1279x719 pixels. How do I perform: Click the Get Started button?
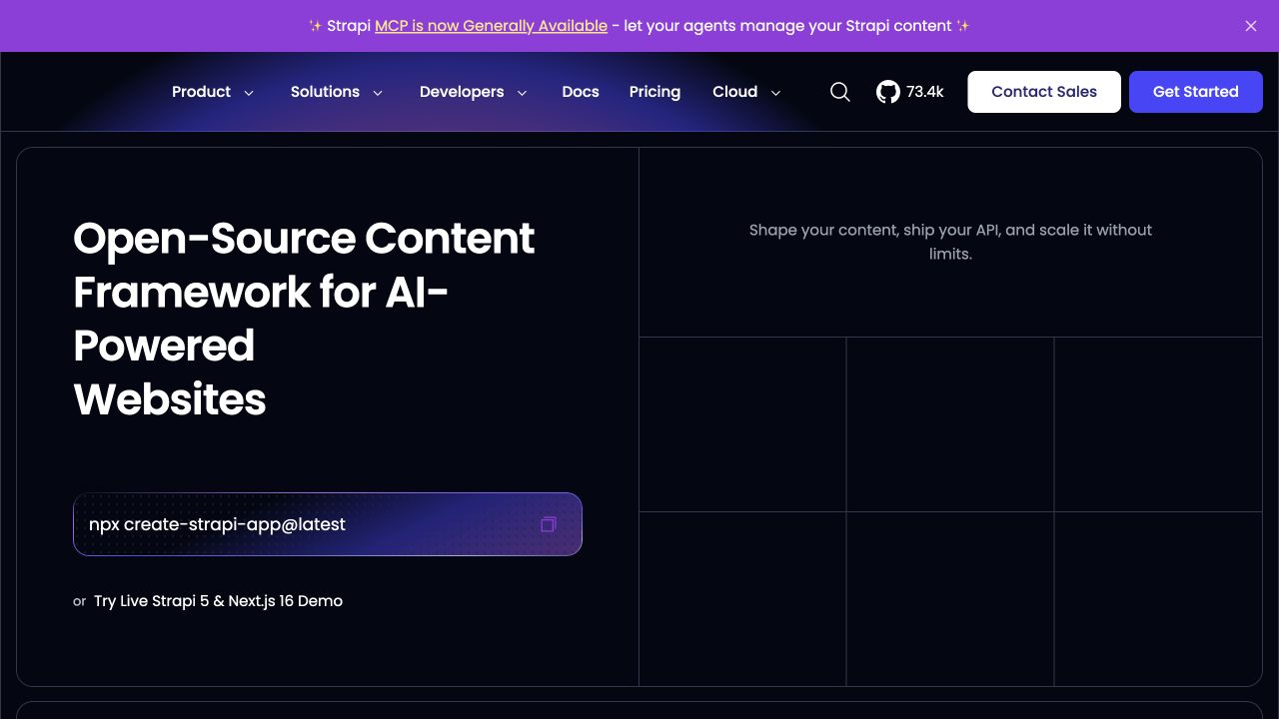(x=1196, y=92)
